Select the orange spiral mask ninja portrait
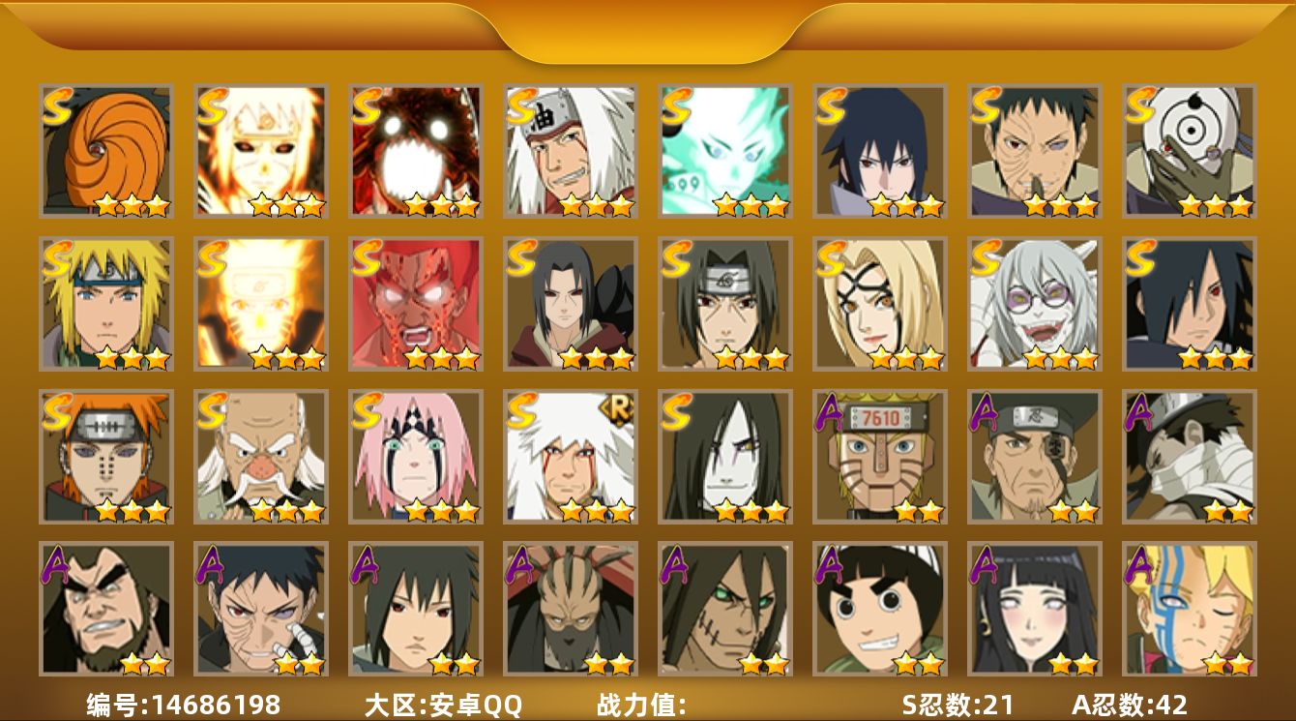The width and height of the screenshot is (1296, 721). [x=106, y=150]
